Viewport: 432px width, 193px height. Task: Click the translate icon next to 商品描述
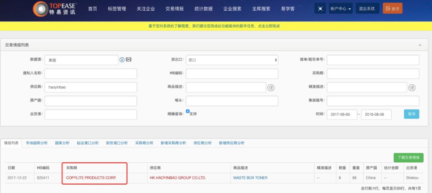coord(271,88)
